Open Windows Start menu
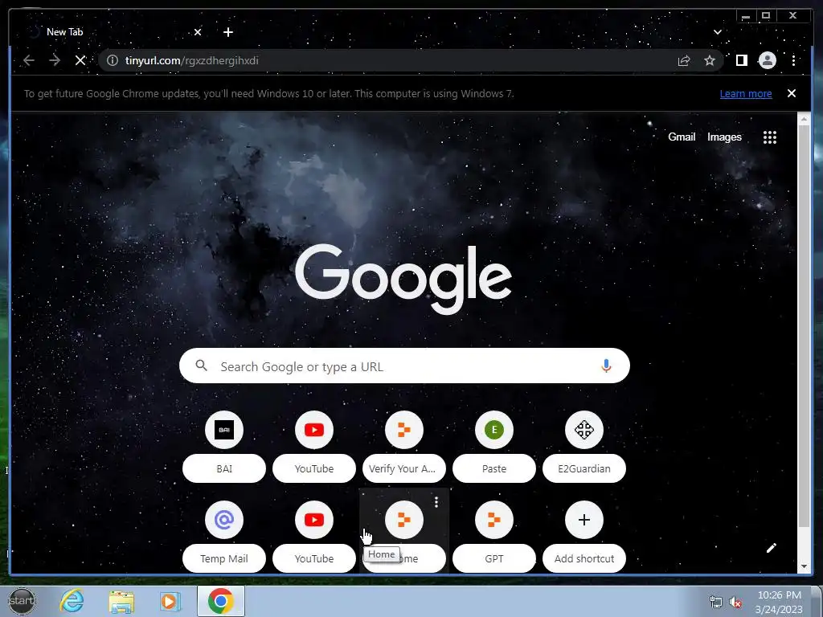This screenshot has height=617, width=823. point(22,601)
